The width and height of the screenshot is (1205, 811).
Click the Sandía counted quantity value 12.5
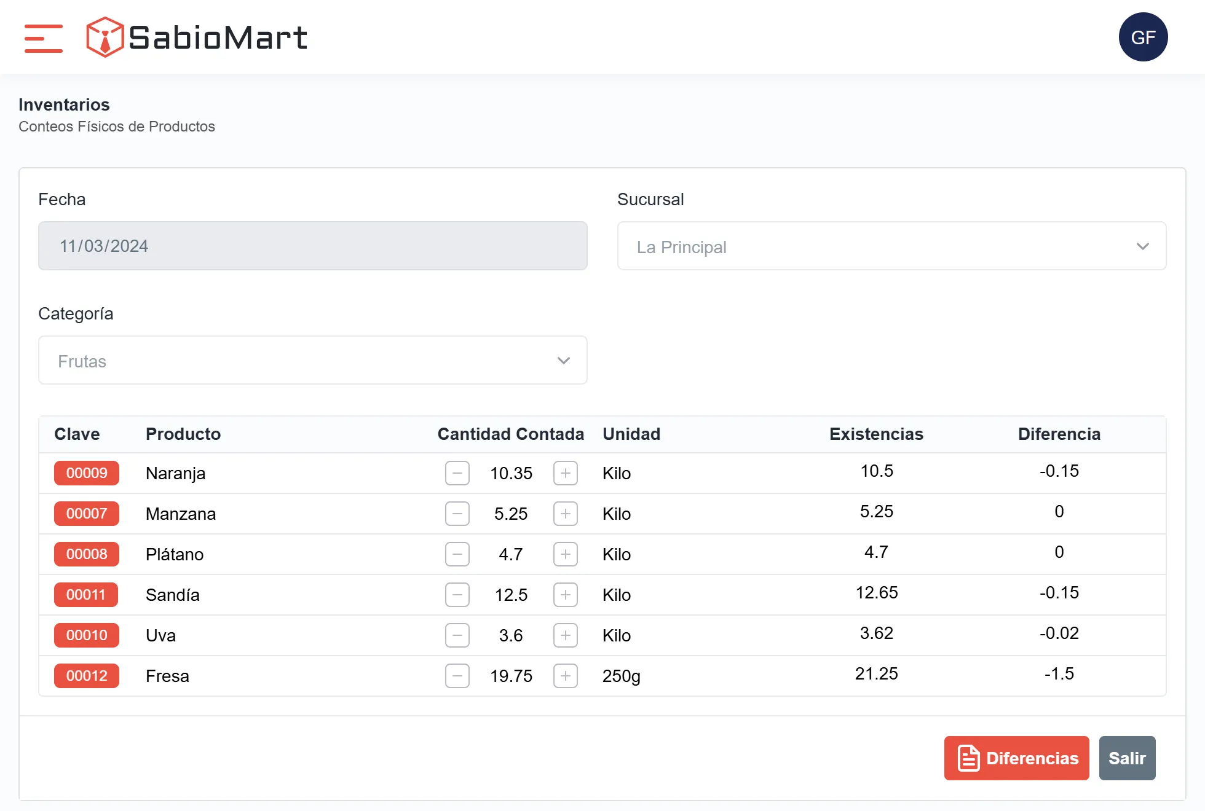pos(511,595)
